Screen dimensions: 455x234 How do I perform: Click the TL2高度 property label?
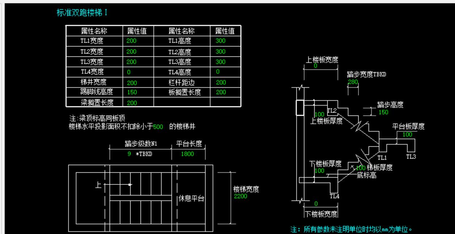pyautogui.click(x=180, y=52)
